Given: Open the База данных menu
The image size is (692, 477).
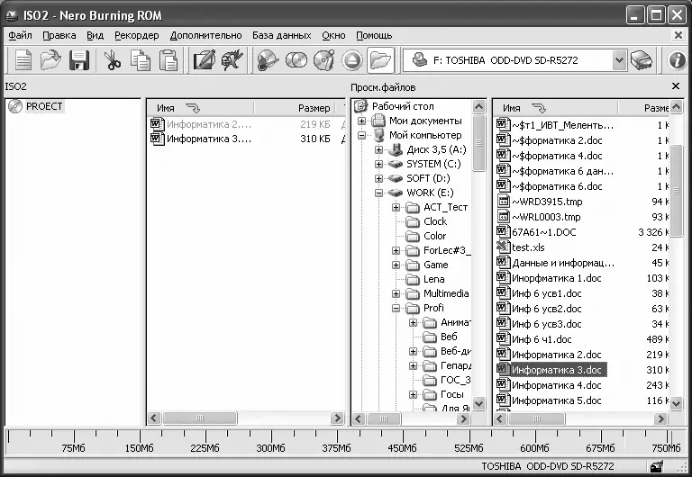Looking at the screenshot, I should 281,35.
